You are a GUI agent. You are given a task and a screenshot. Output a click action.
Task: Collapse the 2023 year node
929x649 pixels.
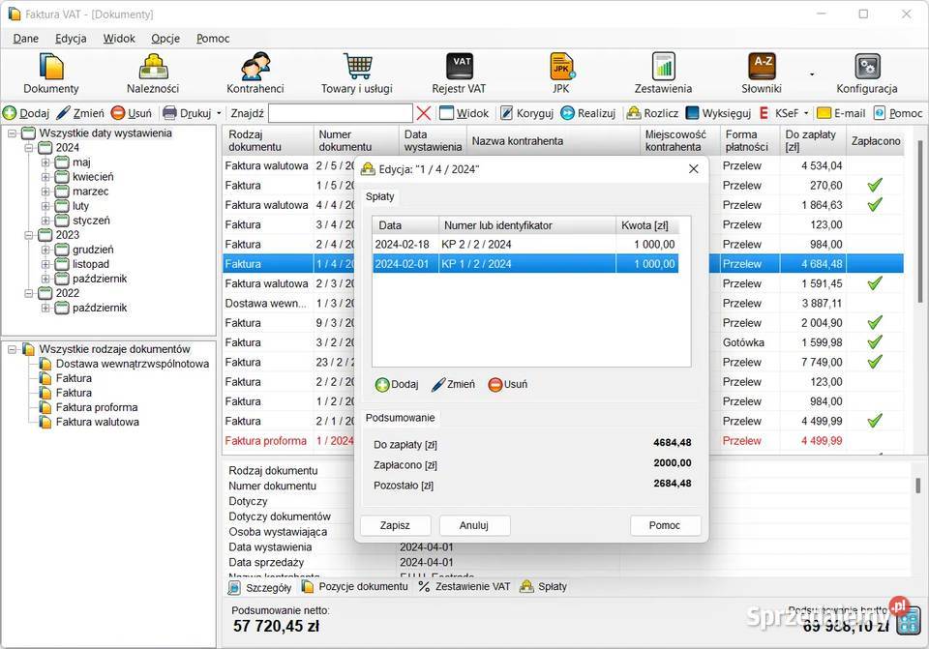[28, 235]
